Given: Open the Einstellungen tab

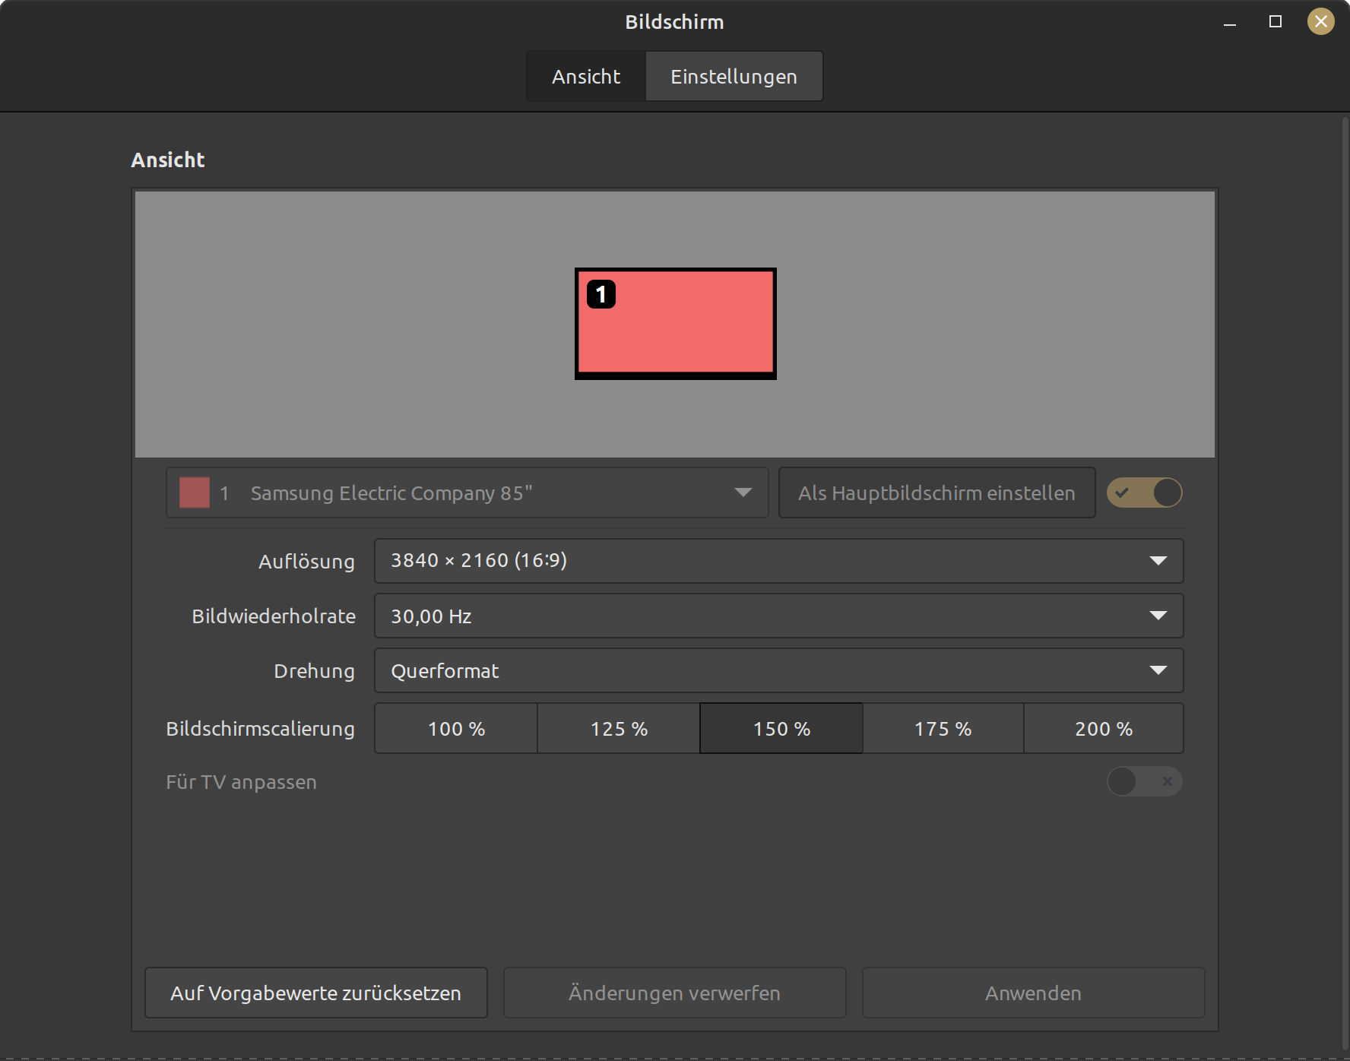Looking at the screenshot, I should click(734, 76).
